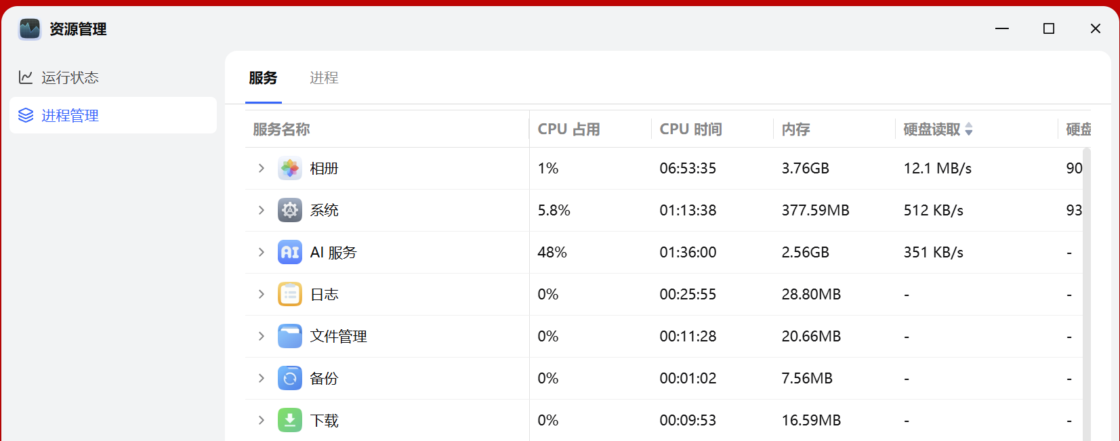
Task: Click the 351 KB/s disk read value
Action: 934,252
